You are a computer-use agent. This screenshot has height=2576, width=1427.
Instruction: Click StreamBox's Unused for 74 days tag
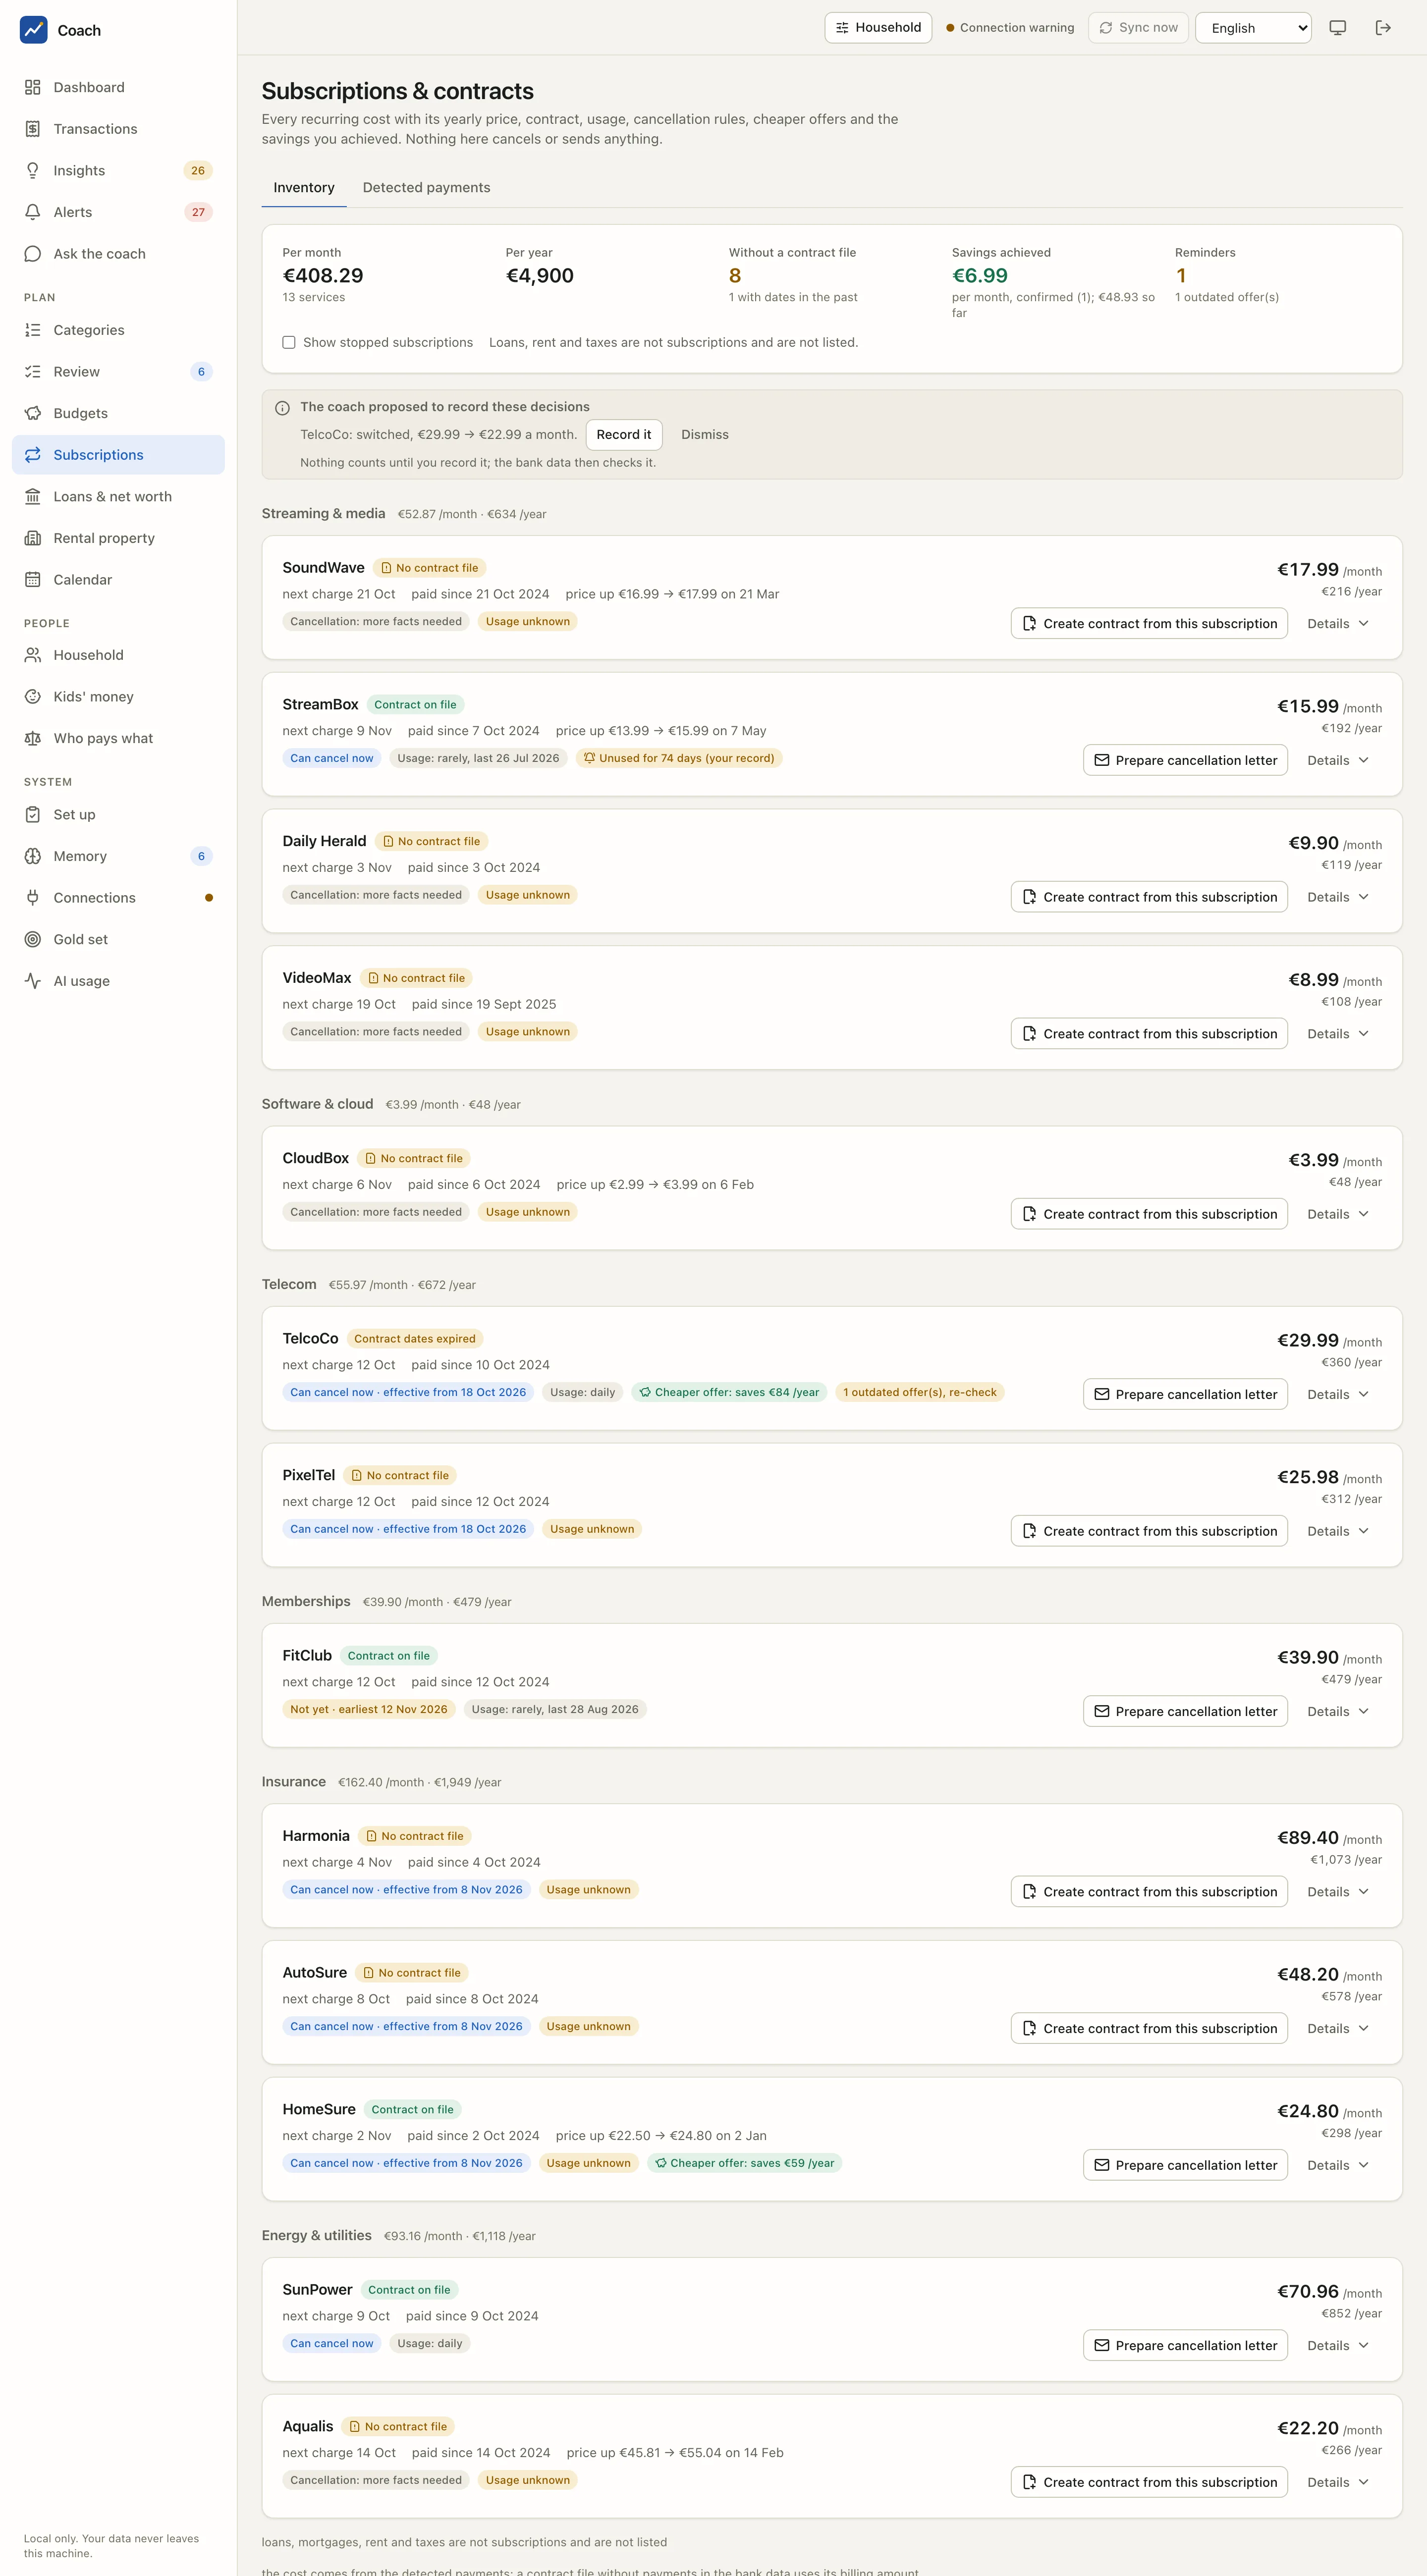[679, 758]
